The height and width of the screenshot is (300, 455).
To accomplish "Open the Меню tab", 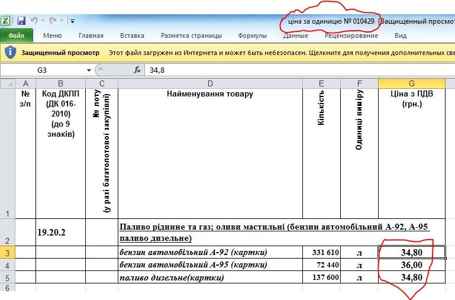I will click(53, 36).
